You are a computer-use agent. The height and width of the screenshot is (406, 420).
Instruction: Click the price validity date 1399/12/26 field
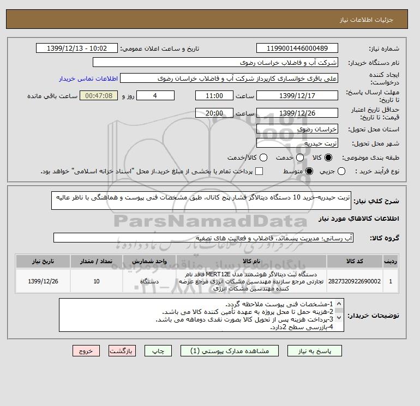point(297,113)
